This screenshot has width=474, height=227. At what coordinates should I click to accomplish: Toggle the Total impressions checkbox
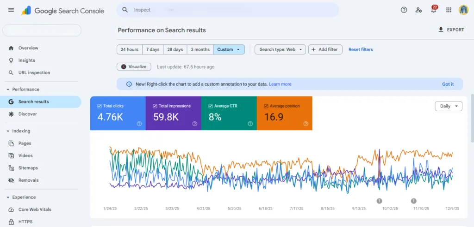click(155, 106)
